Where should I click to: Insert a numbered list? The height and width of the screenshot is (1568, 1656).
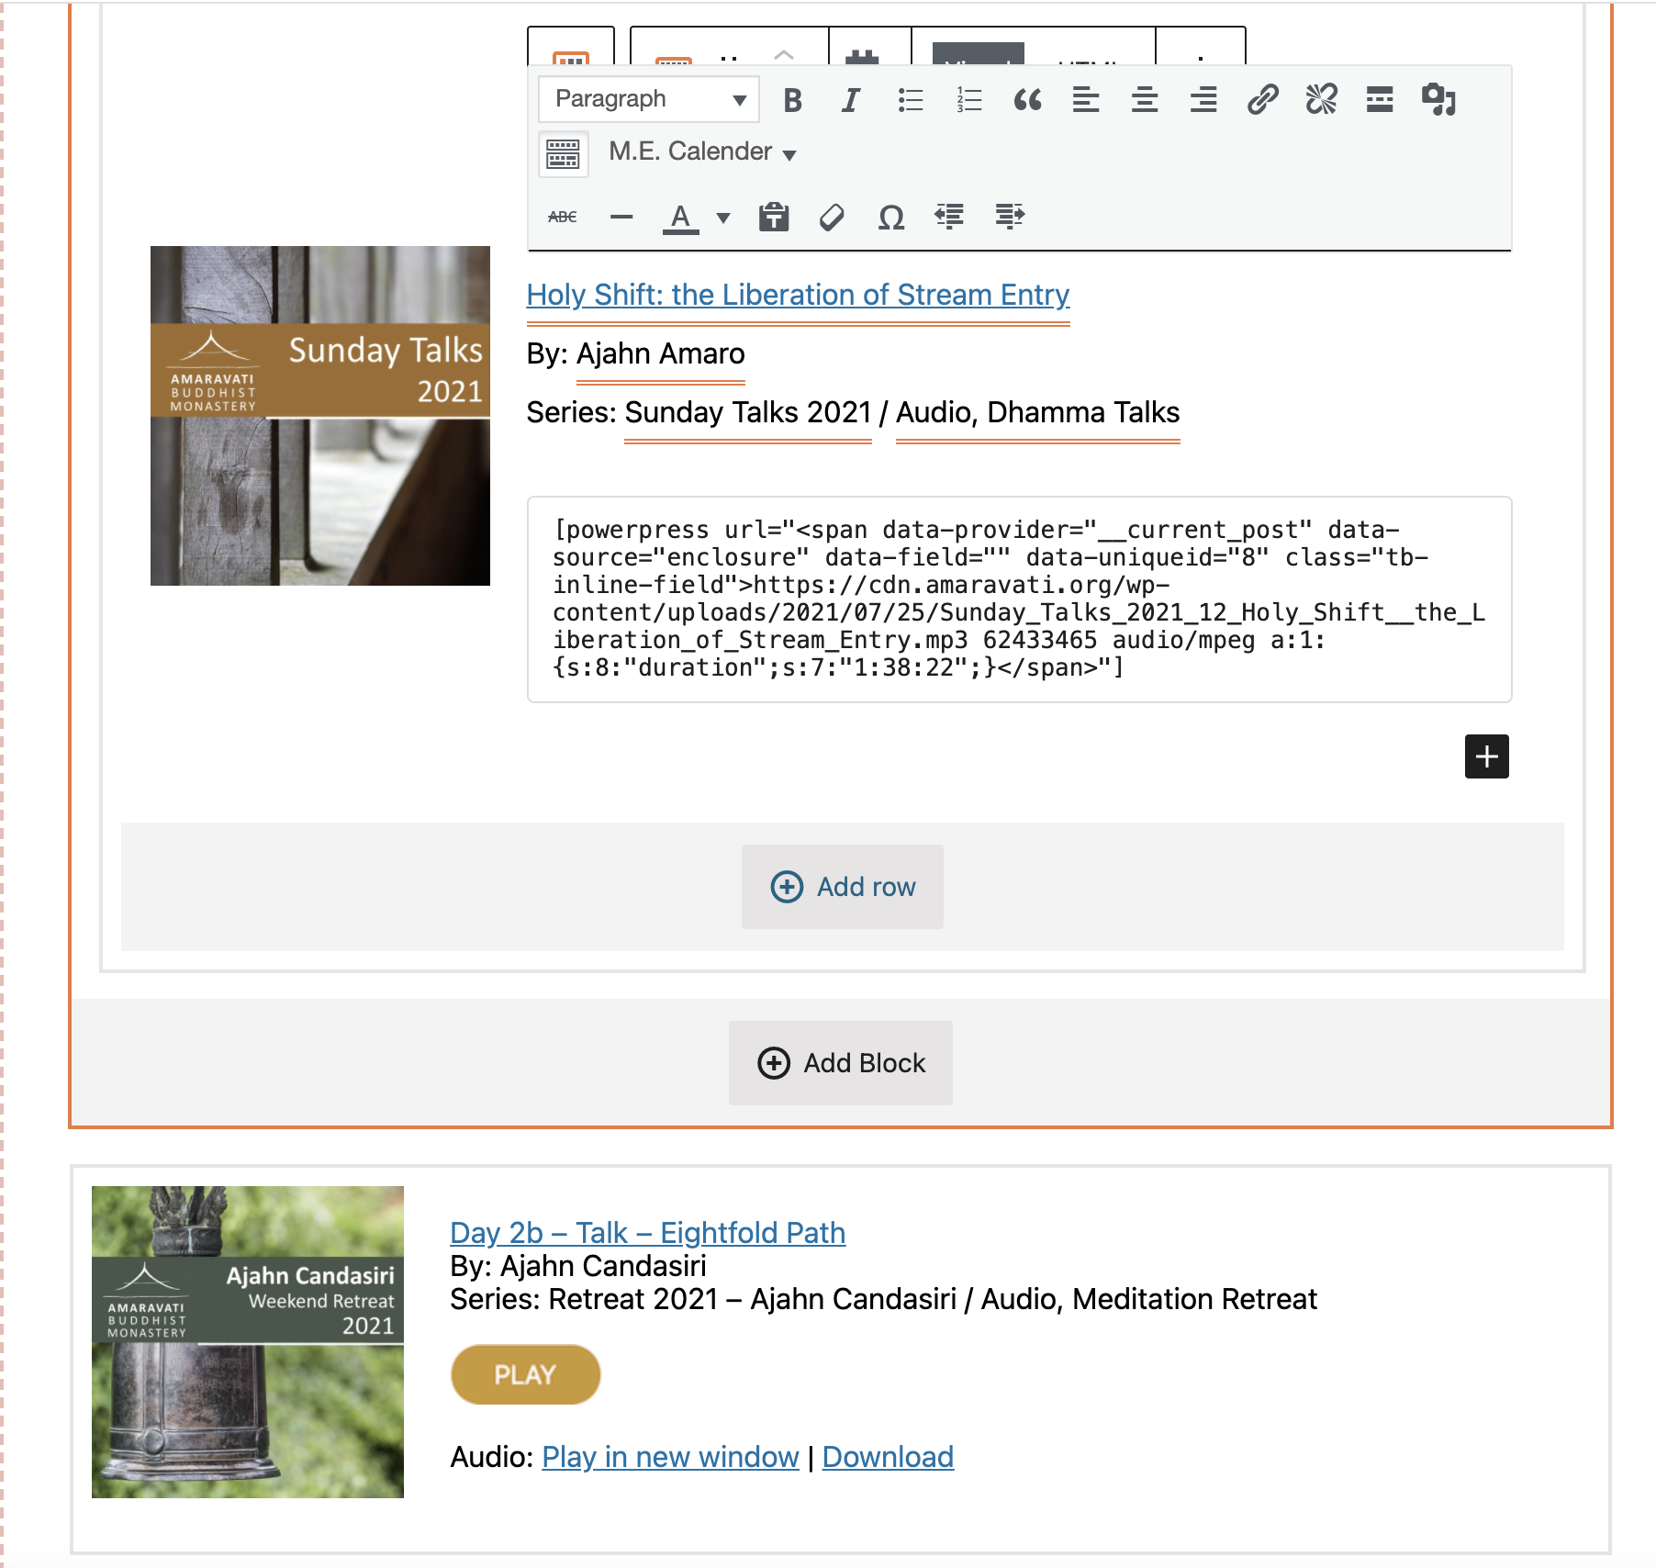[x=968, y=99]
